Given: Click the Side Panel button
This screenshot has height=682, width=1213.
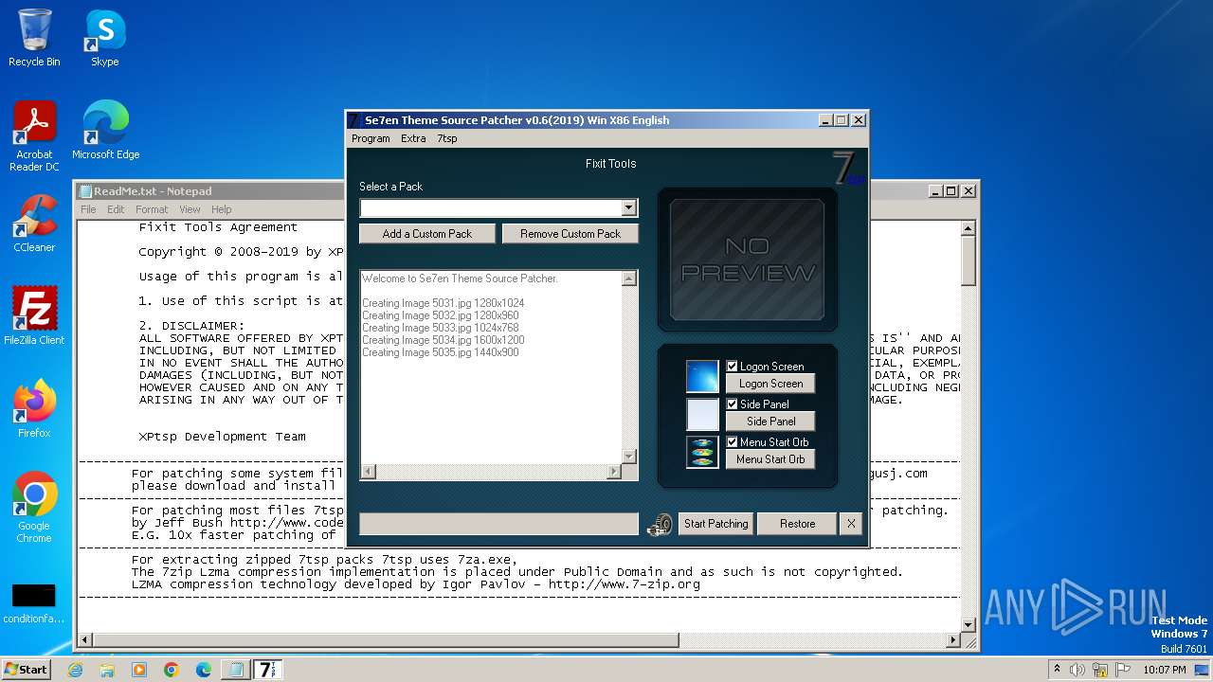Looking at the screenshot, I should tap(770, 422).
